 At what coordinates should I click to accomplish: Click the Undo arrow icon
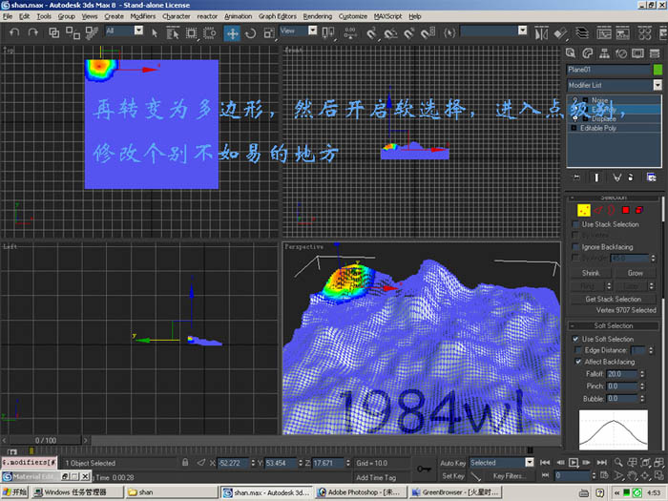coord(14,32)
